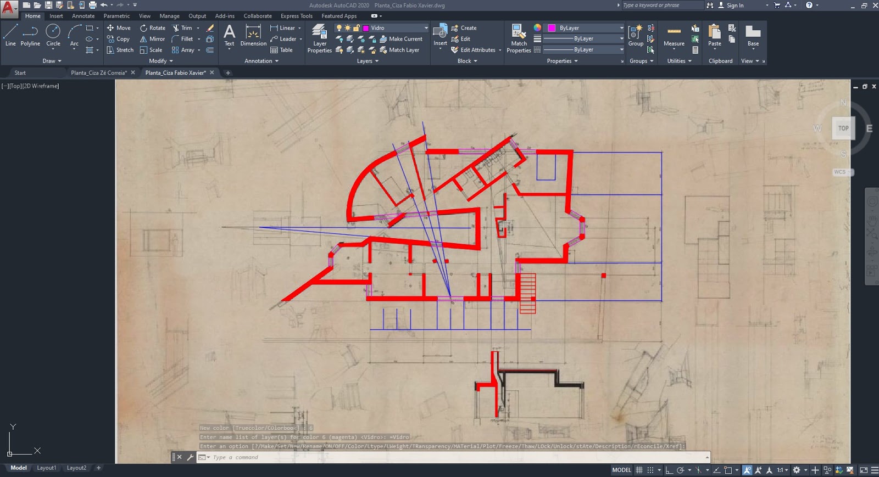
Task: Click the Plot printer icon
Action: pos(92,5)
